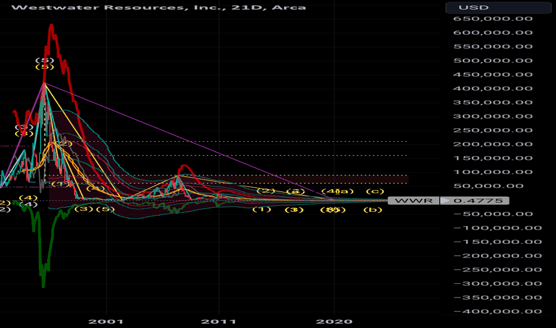Select the white (5) wave label at chart peak

tap(45, 60)
